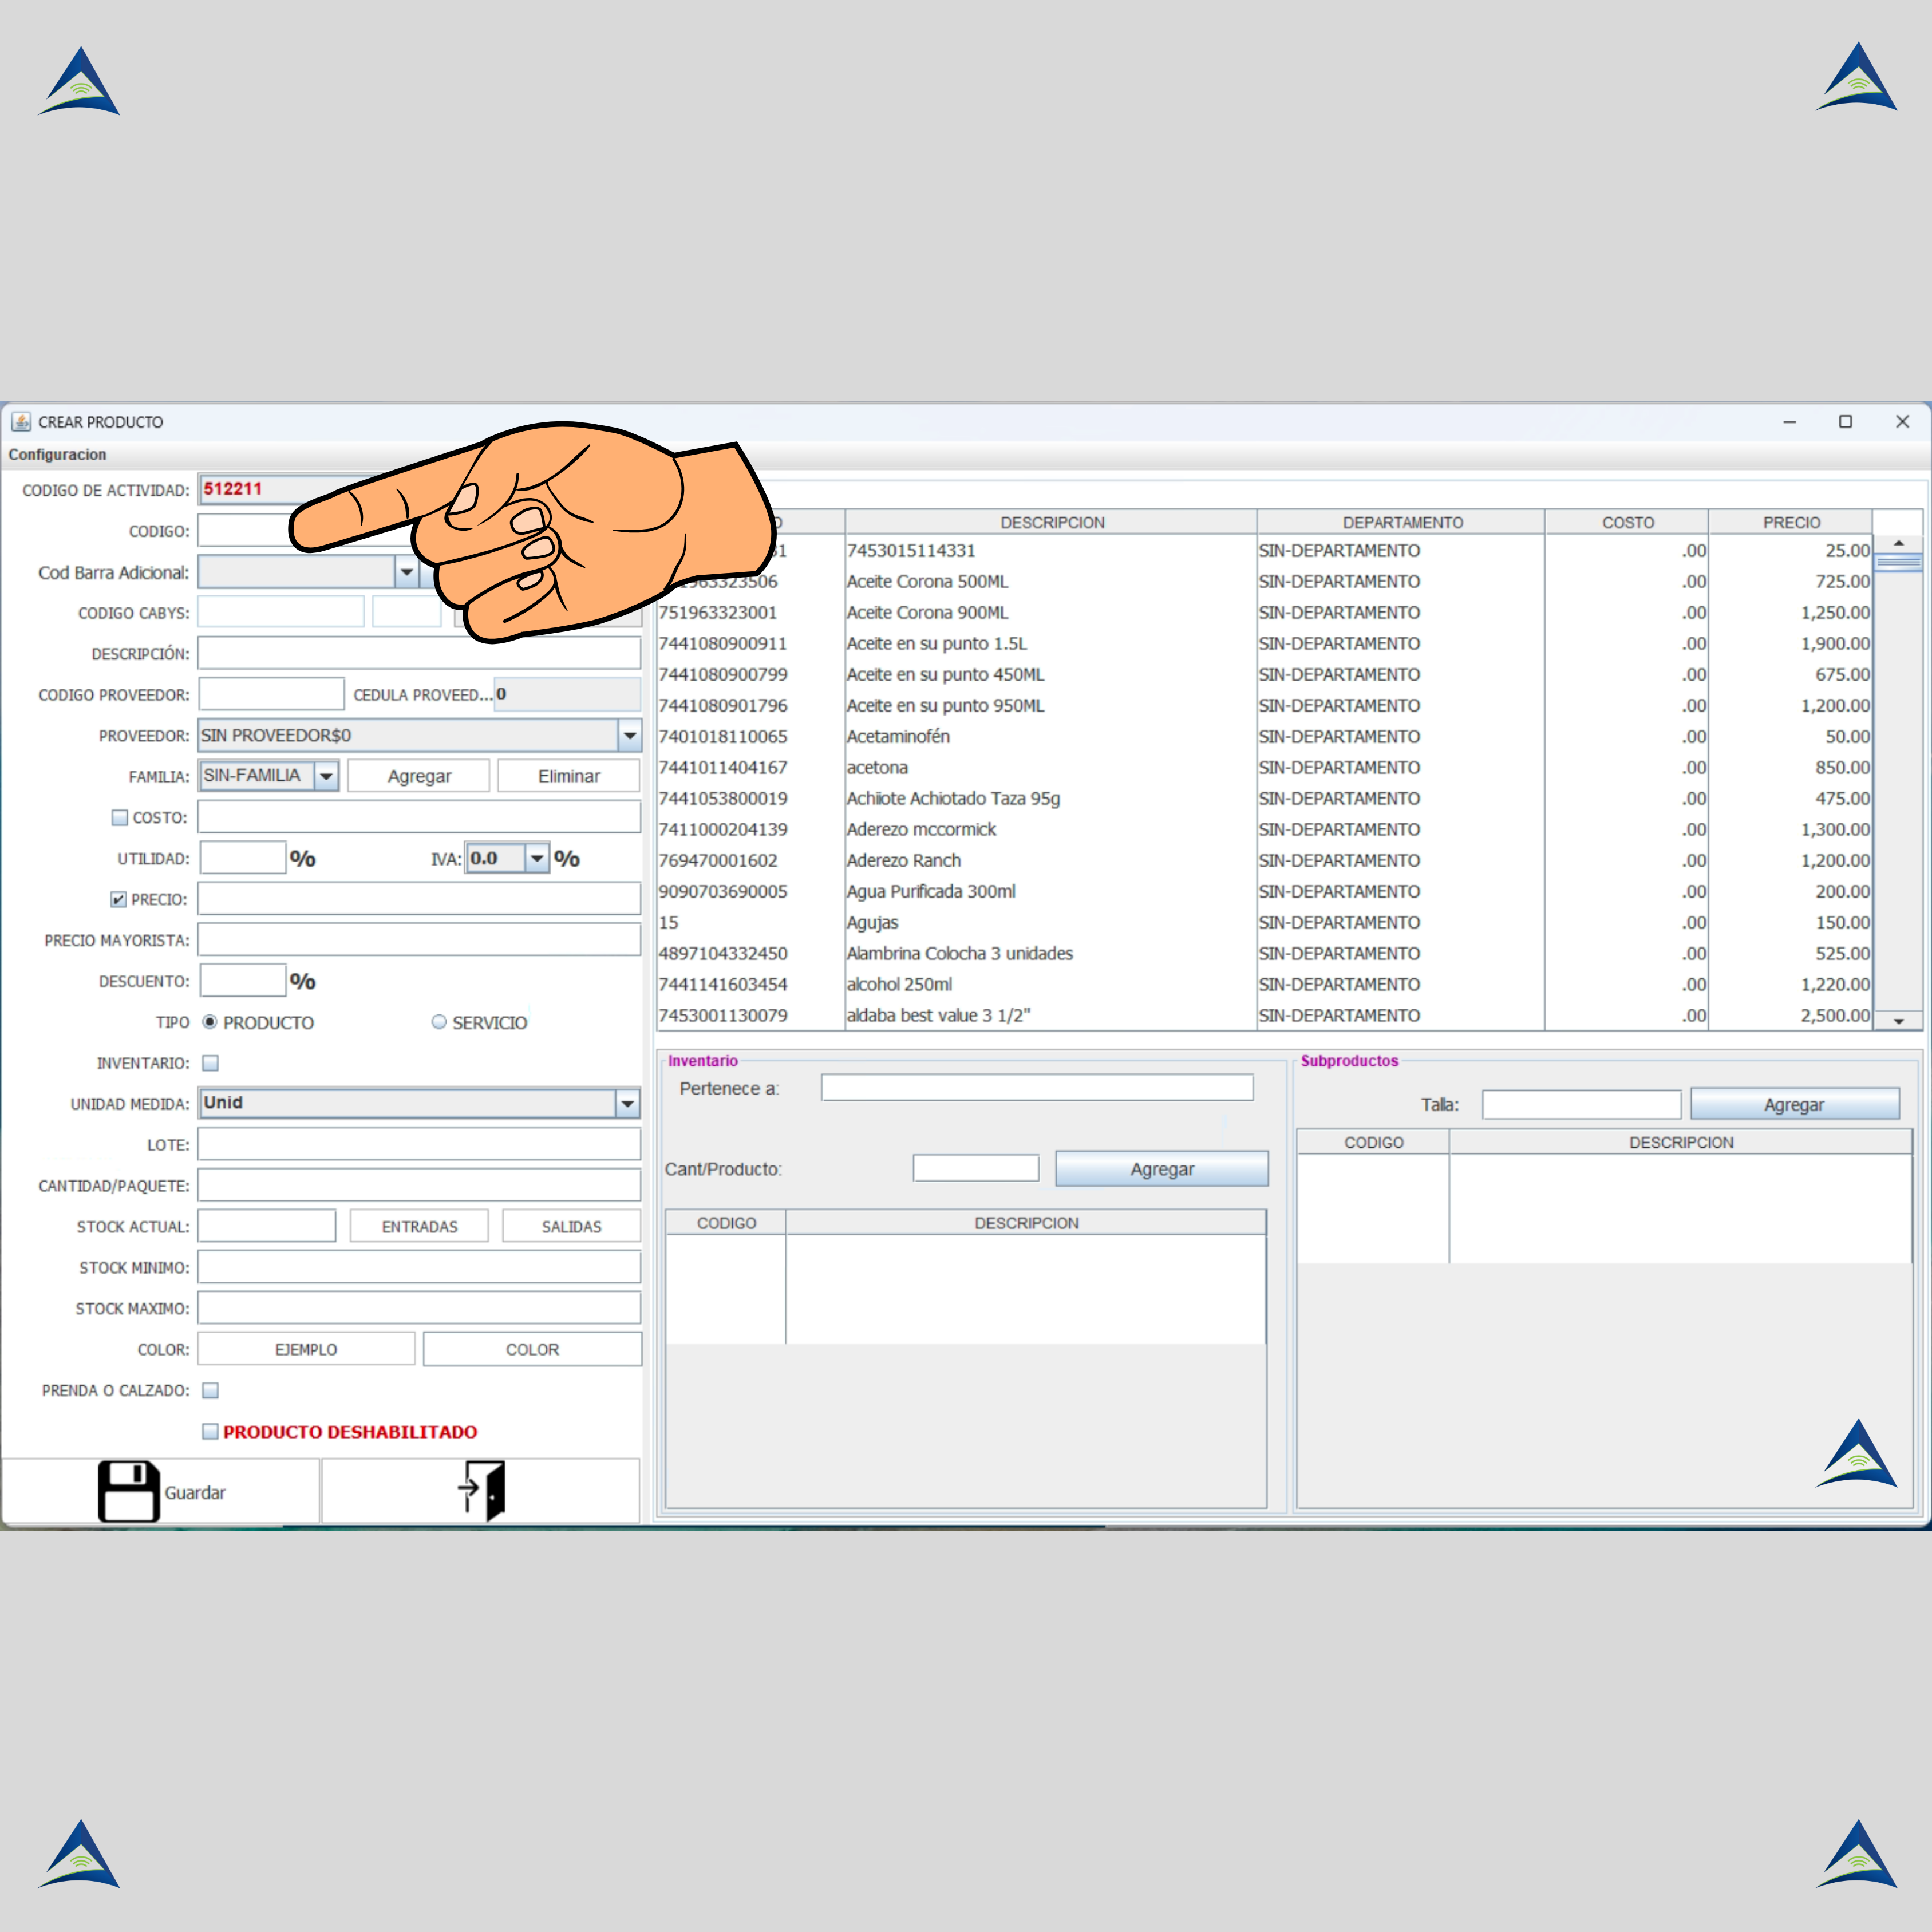Click the Java icon in the title bar
The width and height of the screenshot is (1932, 1932).
point(21,421)
